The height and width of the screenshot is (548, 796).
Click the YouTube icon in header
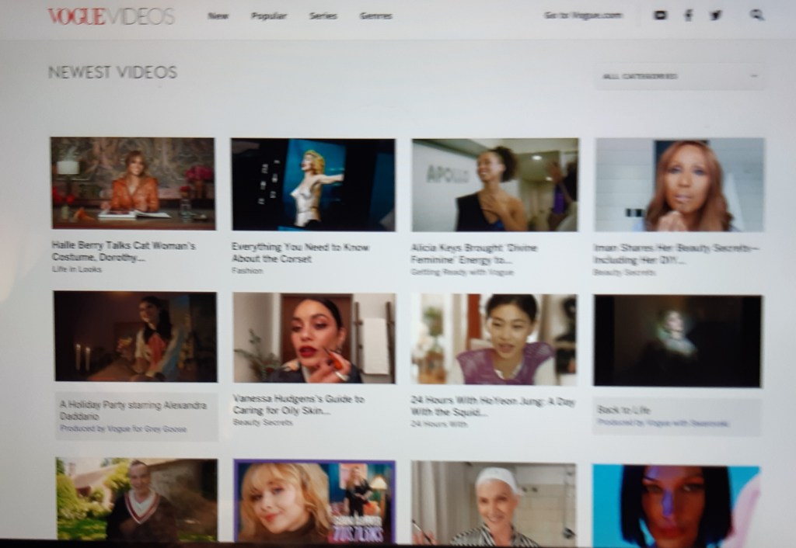click(x=660, y=15)
